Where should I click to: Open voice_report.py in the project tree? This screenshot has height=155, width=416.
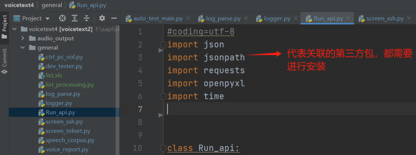[67, 150]
